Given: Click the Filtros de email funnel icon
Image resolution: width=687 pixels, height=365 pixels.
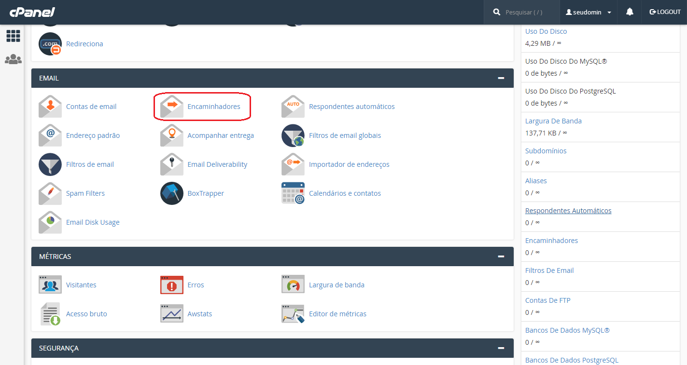Looking at the screenshot, I should click(x=50, y=164).
